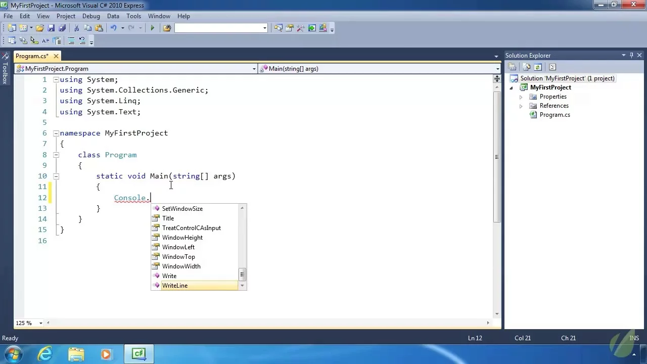Image resolution: width=647 pixels, height=364 pixels.
Task: Select Write in the IntelliSense list
Action: 195,276
